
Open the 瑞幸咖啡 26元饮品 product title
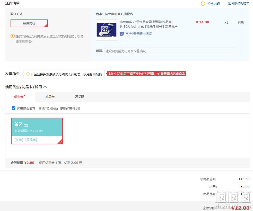point(149,24)
